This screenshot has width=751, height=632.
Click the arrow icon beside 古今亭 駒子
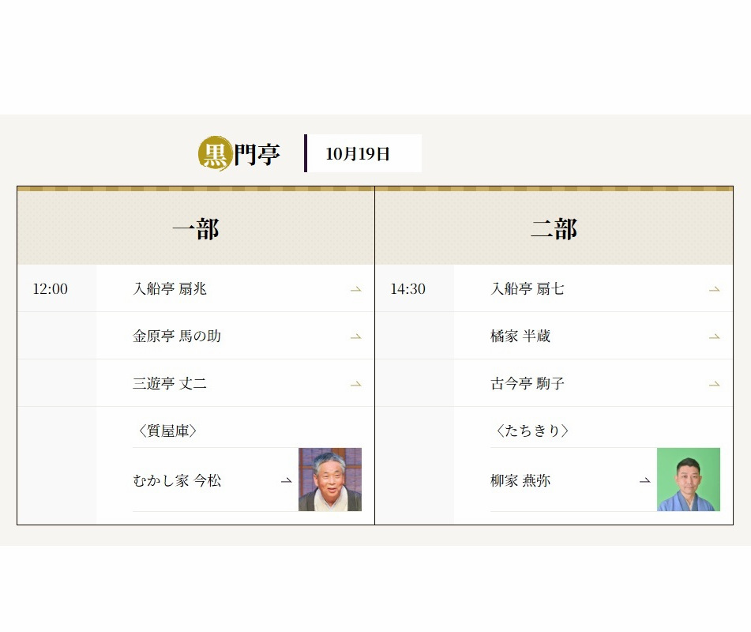coord(714,384)
